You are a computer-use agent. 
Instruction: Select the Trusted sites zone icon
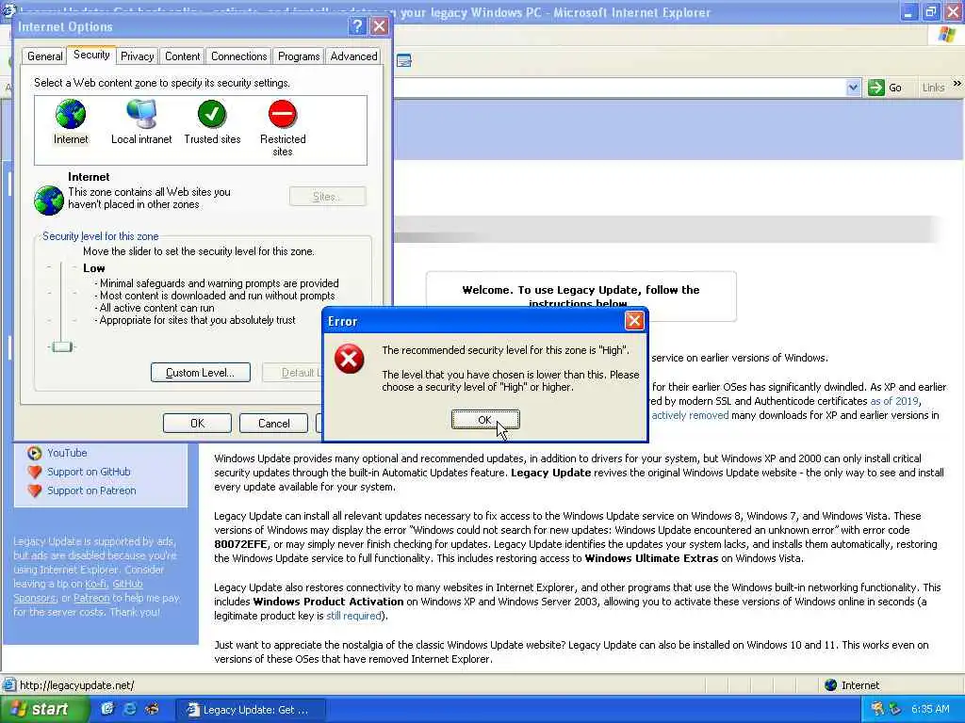click(212, 123)
